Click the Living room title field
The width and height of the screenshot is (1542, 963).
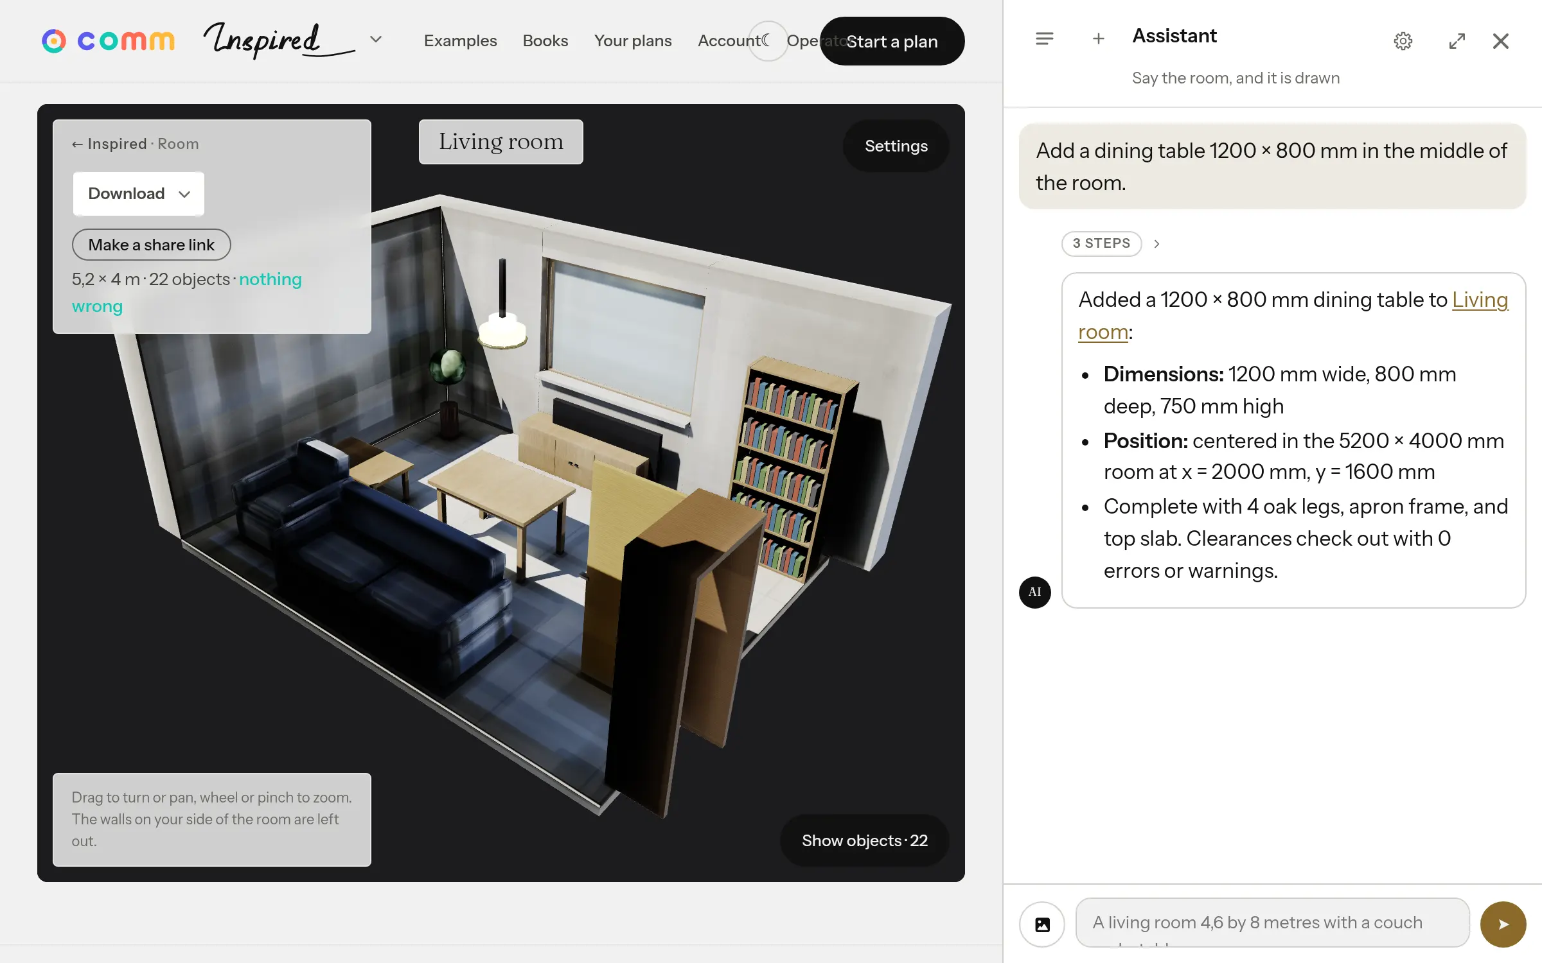pos(501,142)
